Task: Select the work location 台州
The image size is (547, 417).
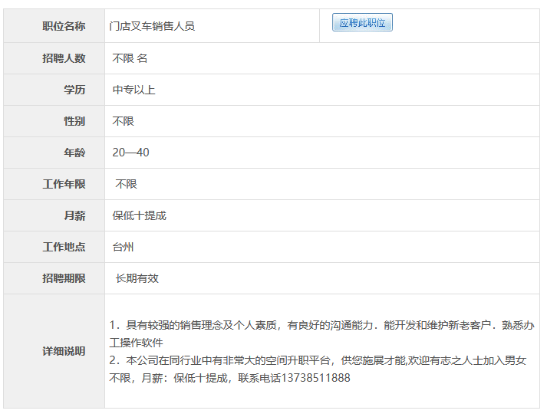Action: coord(124,247)
